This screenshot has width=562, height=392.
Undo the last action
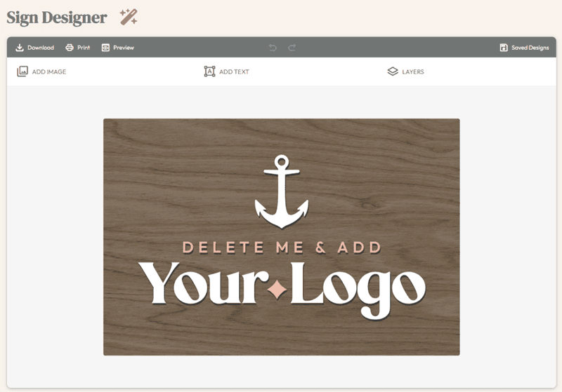[x=273, y=48]
